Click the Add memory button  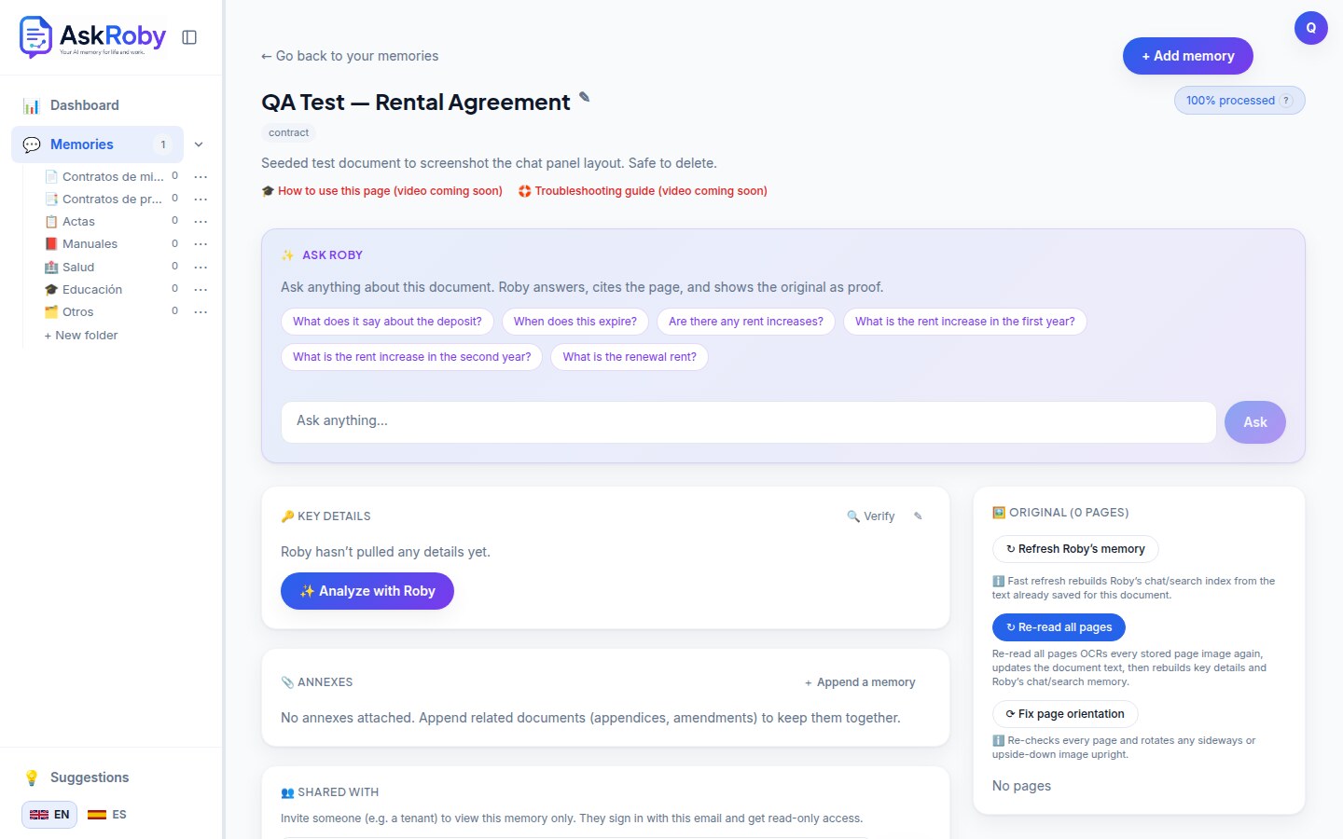pyautogui.click(x=1187, y=56)
